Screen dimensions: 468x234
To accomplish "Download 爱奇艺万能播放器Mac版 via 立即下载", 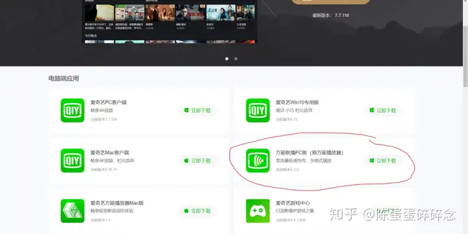I will click(198, 211).
